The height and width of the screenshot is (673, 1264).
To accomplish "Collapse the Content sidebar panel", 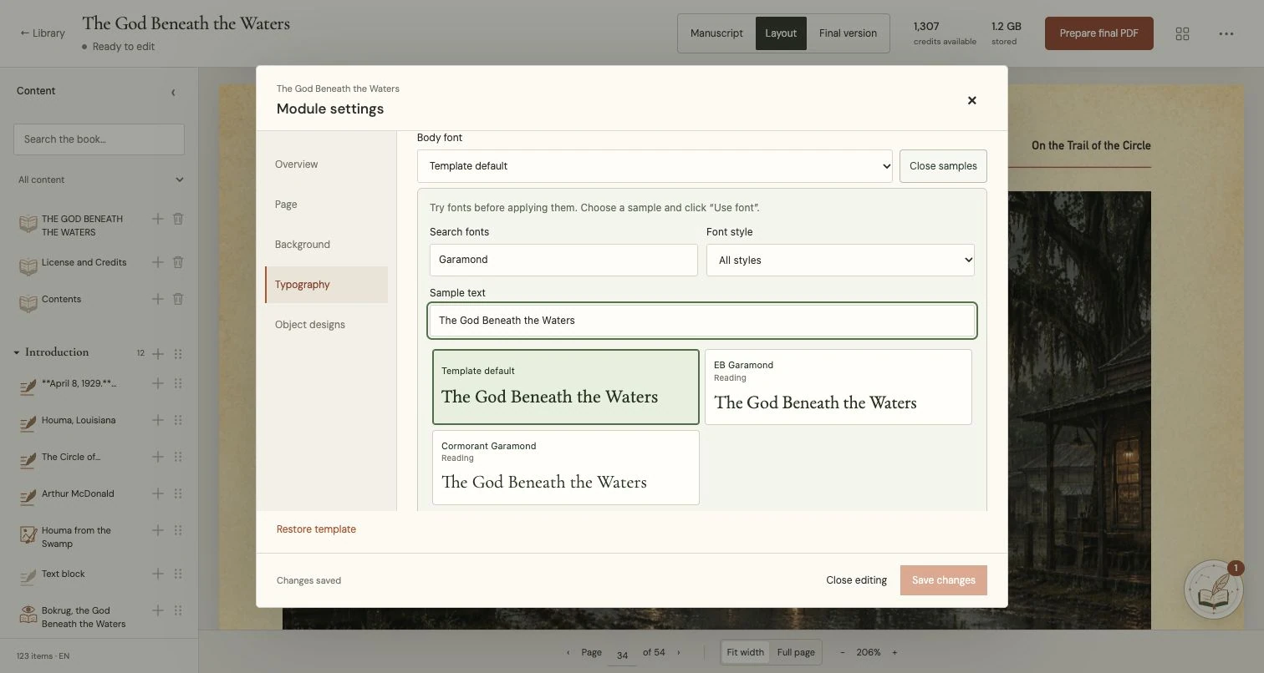I will pyautogui.click(x=173, y=92).
